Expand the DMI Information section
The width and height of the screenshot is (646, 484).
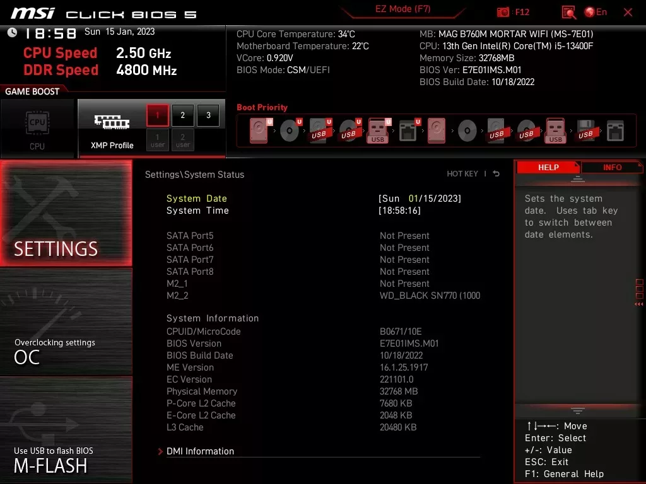pyautogui.click(x=201, y=451)
